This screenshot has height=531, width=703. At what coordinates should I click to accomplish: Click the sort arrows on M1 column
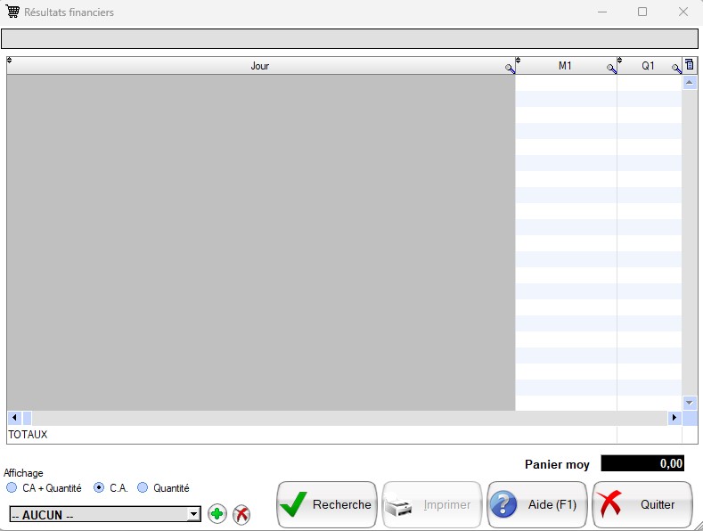(519, 61)
